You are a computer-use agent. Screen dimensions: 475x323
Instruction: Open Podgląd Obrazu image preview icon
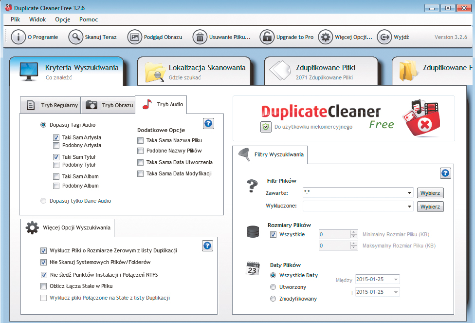pos(135,37)
